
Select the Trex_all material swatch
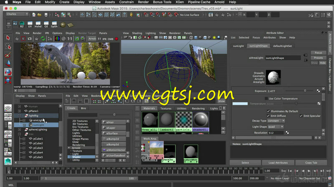(x=150, y=122)
